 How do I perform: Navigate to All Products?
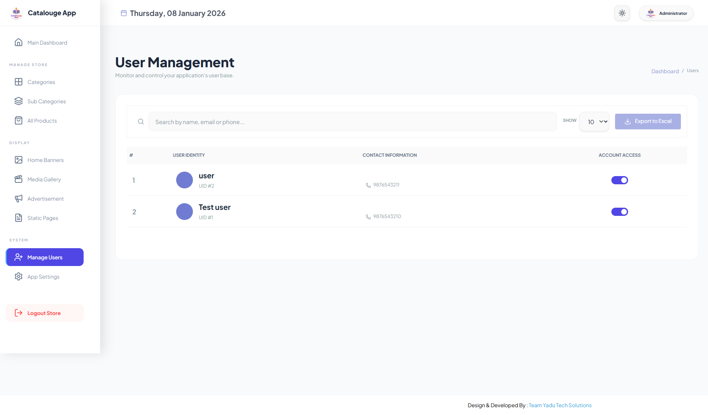(45, 120)
